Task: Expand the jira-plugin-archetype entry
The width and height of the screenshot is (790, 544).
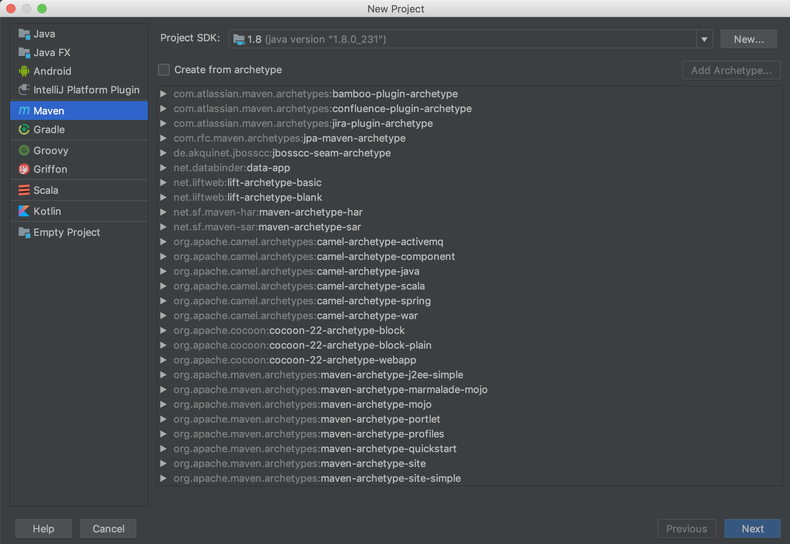Action: [x=163, y=123]
